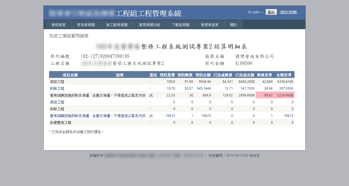
Task: Click the 已完成數量 column header
Action: [x=223, y=75]
